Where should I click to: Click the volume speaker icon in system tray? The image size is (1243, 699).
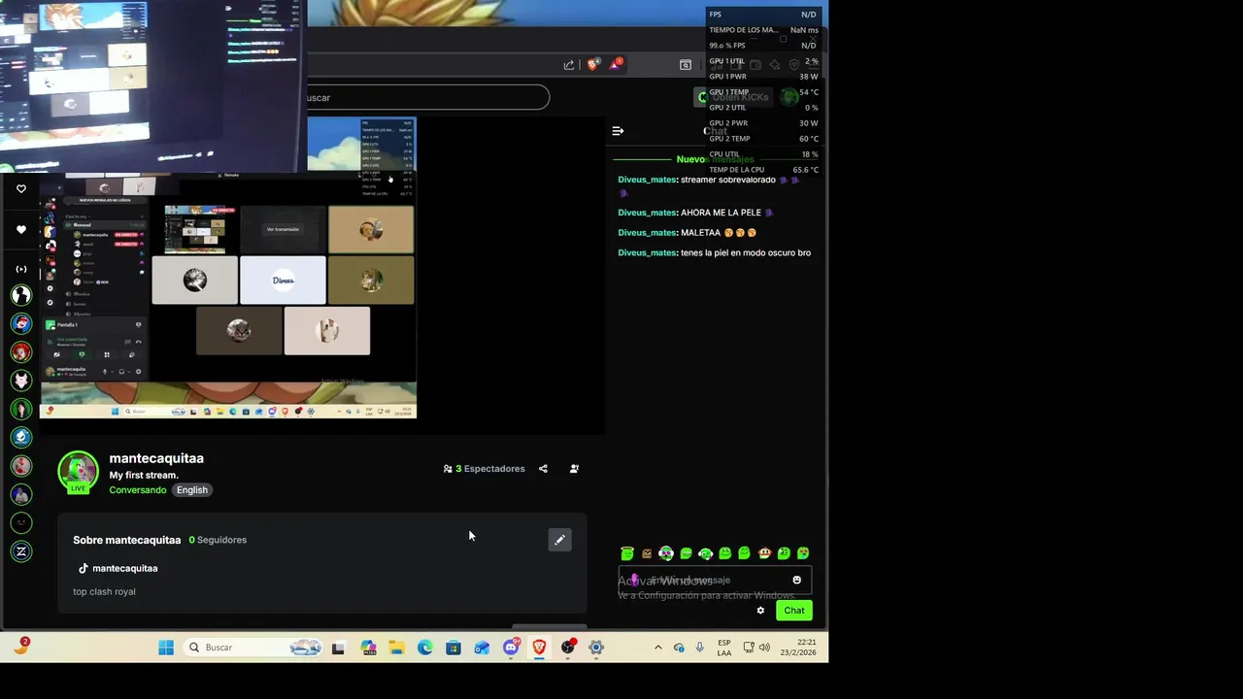click(x=764, y=648)
